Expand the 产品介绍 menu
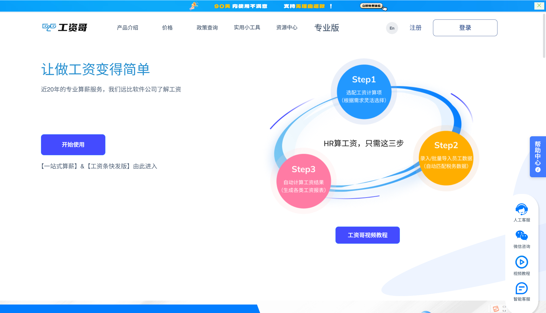 128,28
